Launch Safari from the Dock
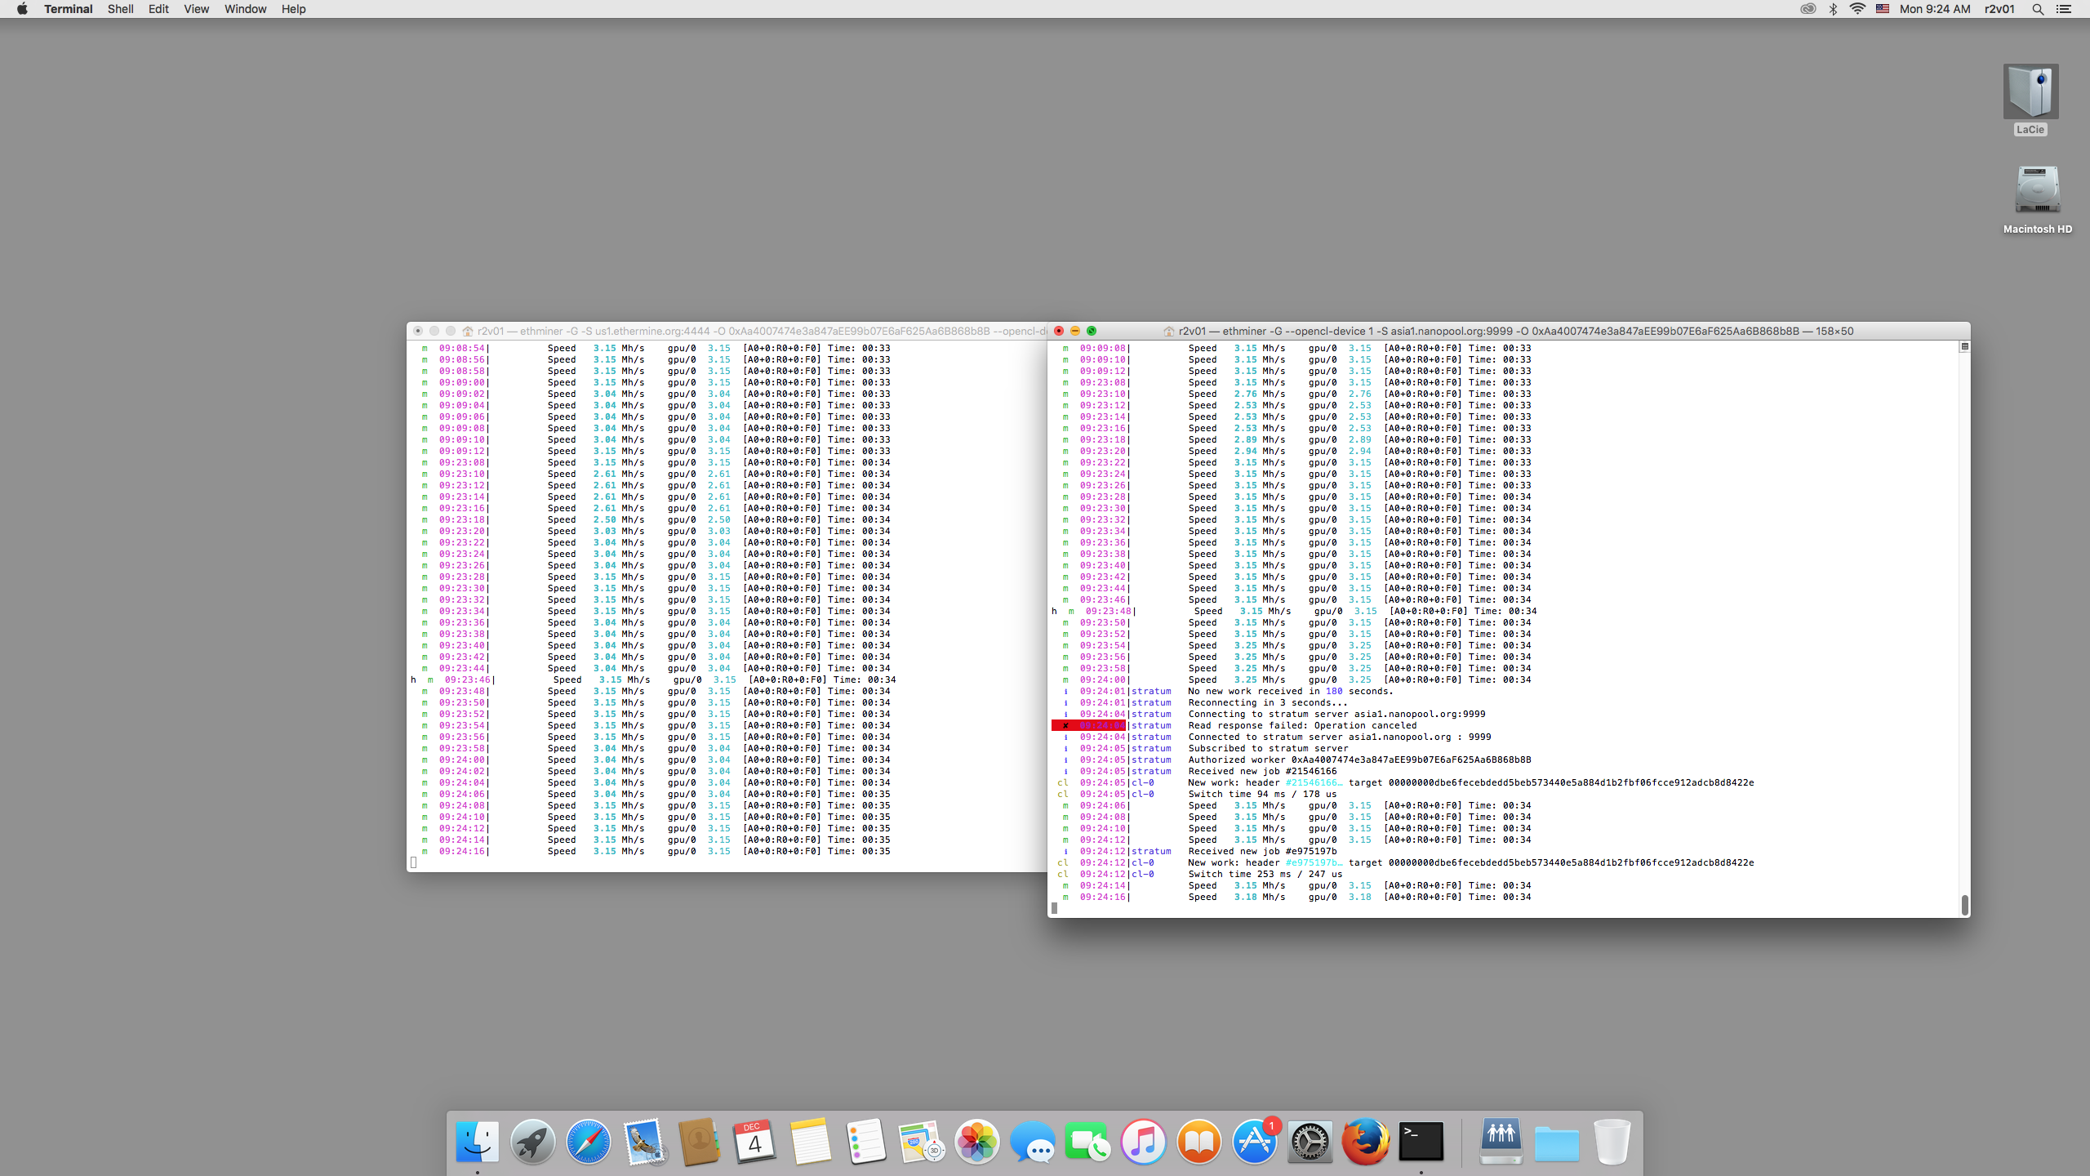 pyautogui.click(x=588, y=1141)
